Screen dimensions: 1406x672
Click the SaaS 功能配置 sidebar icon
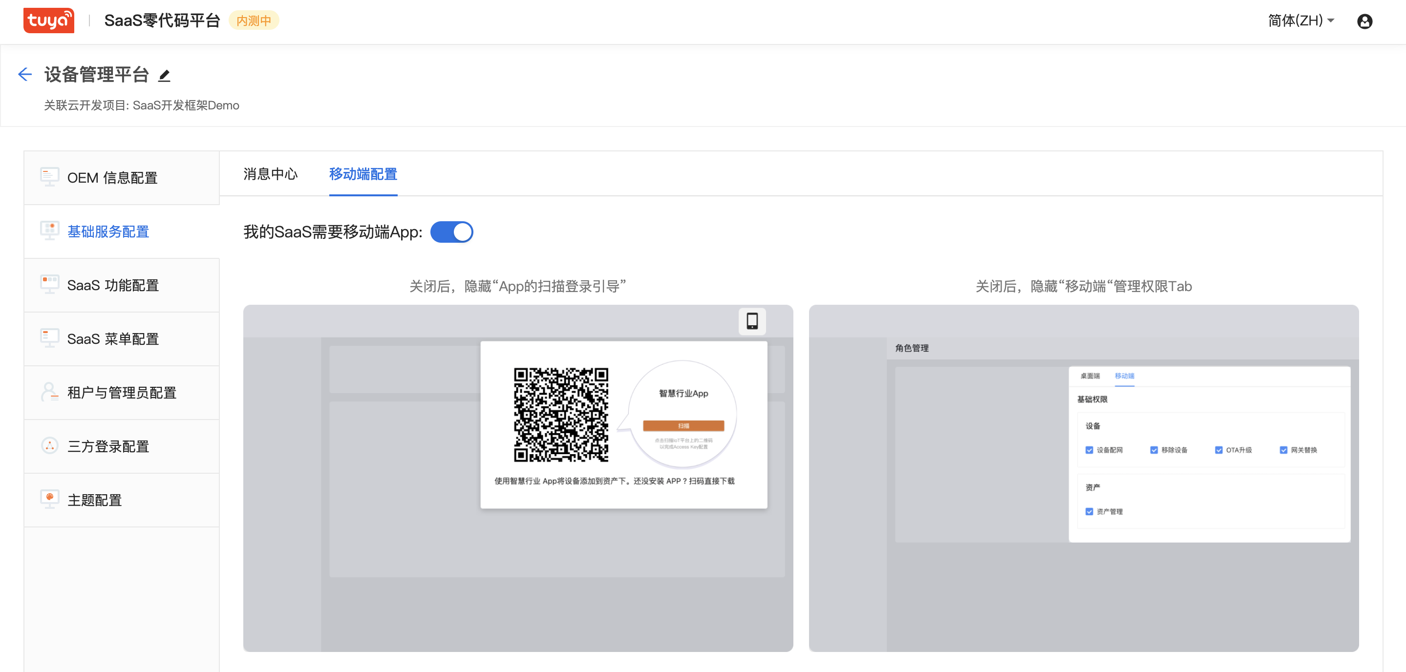[50, 285]
